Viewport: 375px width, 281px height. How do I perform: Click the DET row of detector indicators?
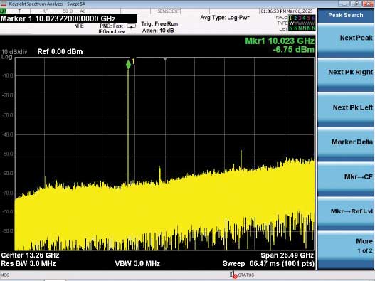click(297, 28)
